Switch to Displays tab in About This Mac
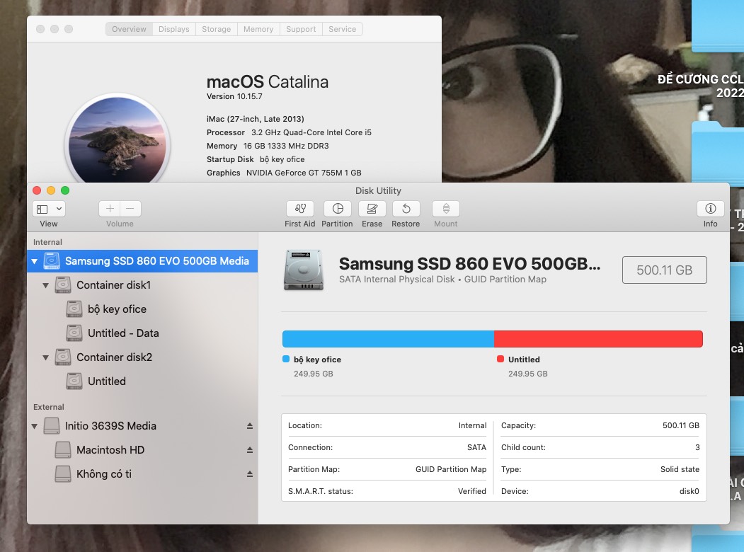Image resolution: width=744 pixels, height=552 pixels. coord(173,29)
